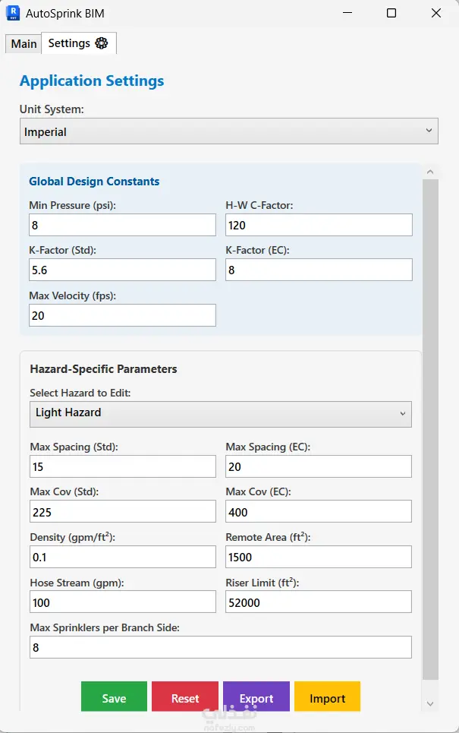Edit the Max Cov (EC) field
The image size is (459, 733).
click(319, 511)
